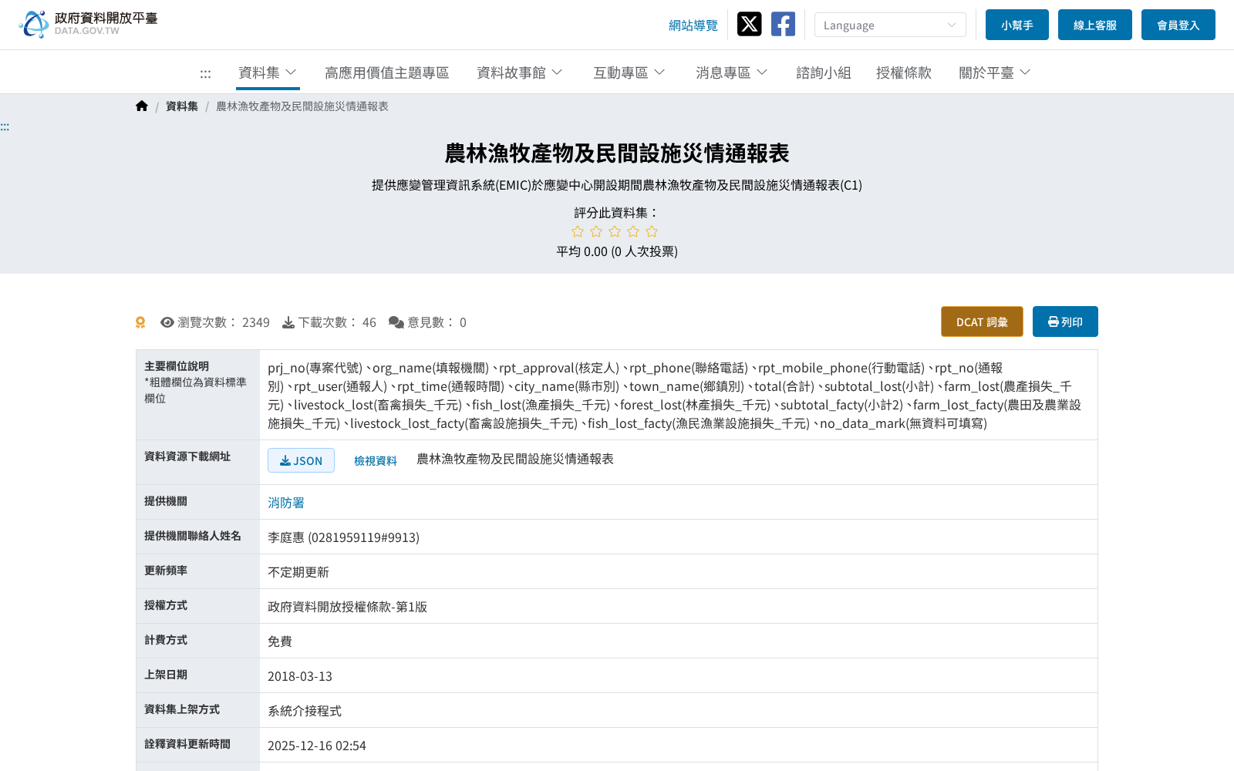This screenshot has width=1234, height=771.
Task: Click the 免費 fee value
Action: [x=280, y=641]
